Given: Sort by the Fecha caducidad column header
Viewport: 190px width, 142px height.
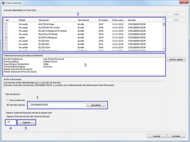Looking at the screenshot, I should click(119, 20).
